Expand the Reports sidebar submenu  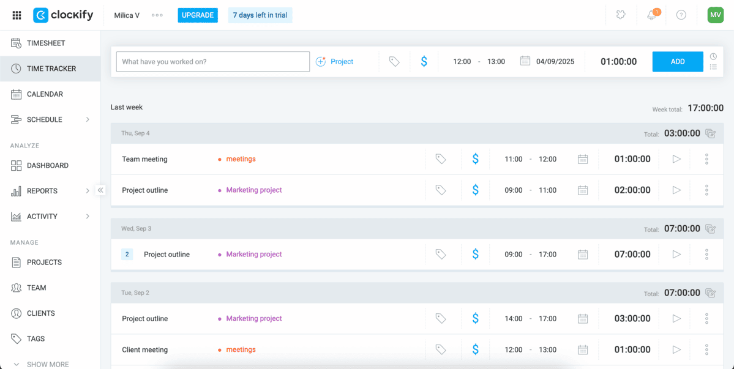[88, 191]
